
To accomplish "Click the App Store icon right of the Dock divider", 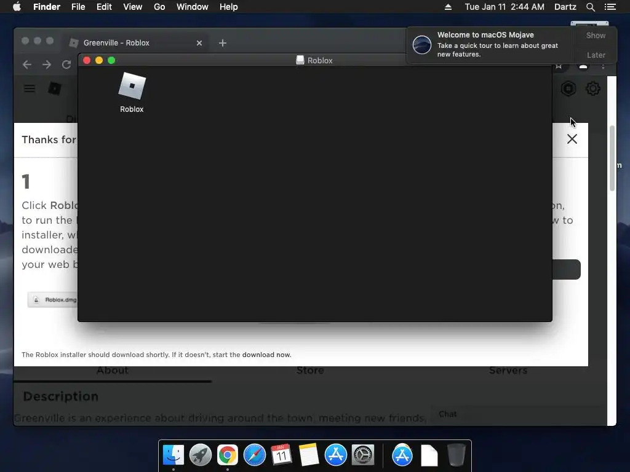I will click(x=402, y=455).
